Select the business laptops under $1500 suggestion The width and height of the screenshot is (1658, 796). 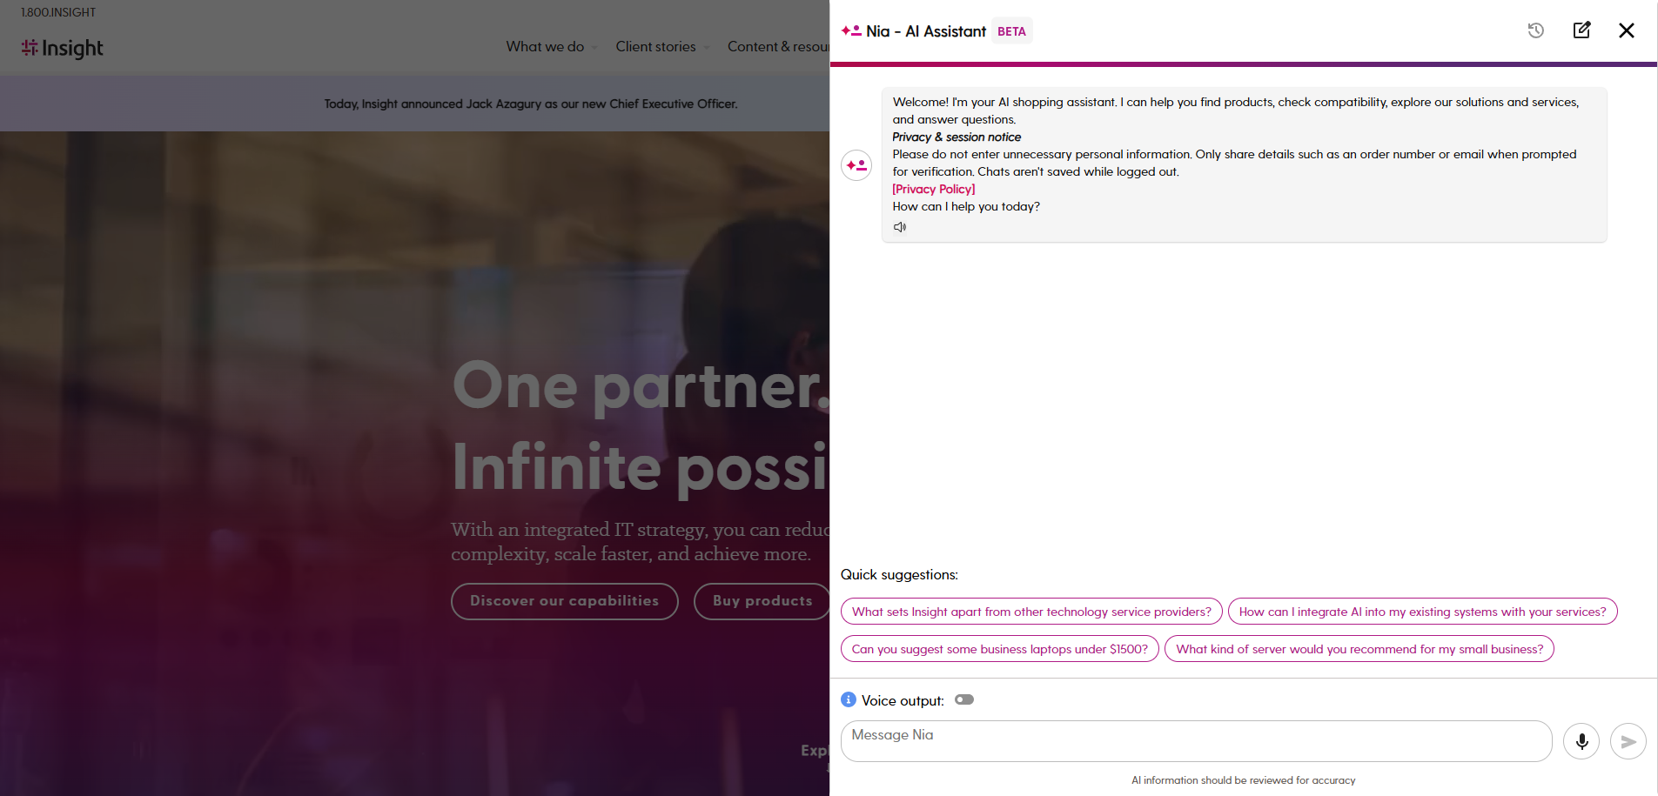coord(999,649)
